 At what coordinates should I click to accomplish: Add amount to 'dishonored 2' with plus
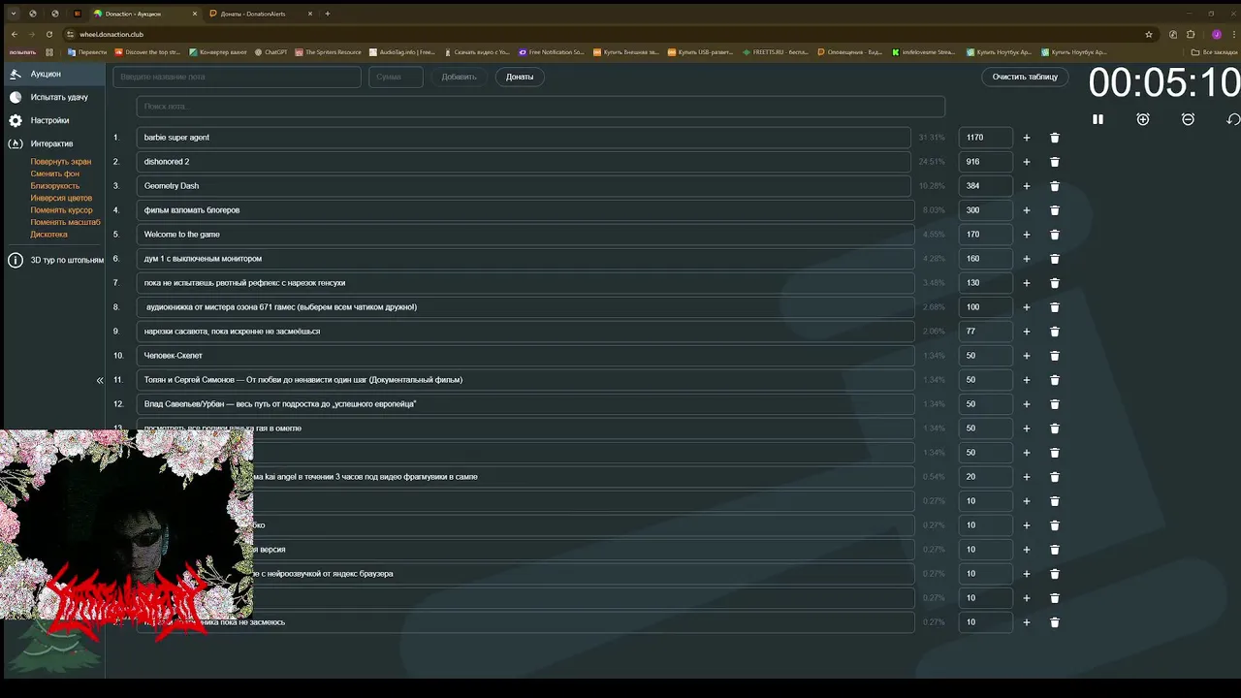[1027, 162]
